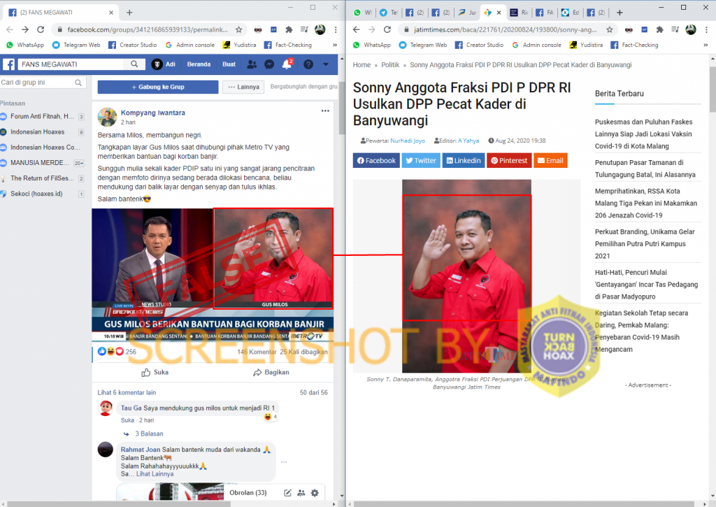Open the reporter link Nurhadi Joyo

[408, 141]
